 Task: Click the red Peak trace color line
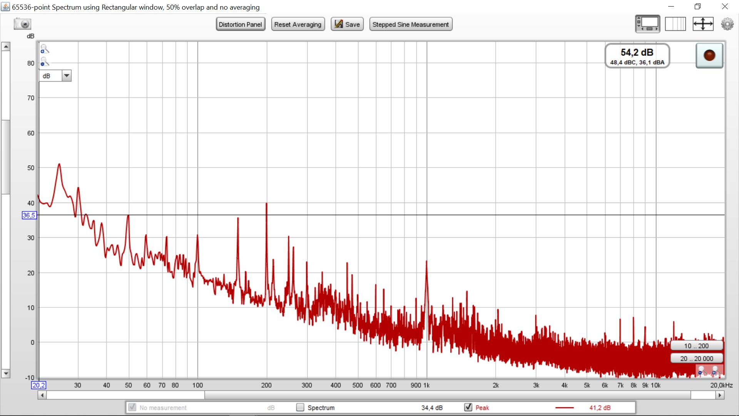tap(564, 408)
